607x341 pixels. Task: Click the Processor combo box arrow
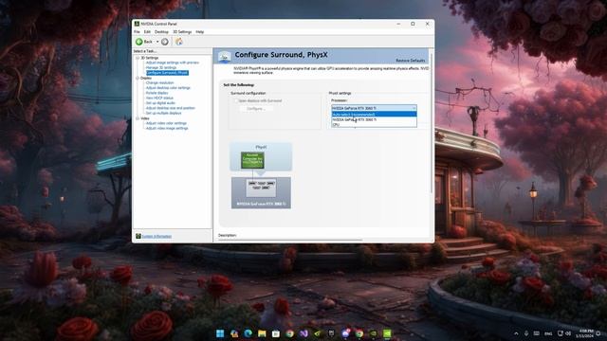pyautogui.click(x=414, y=108)
